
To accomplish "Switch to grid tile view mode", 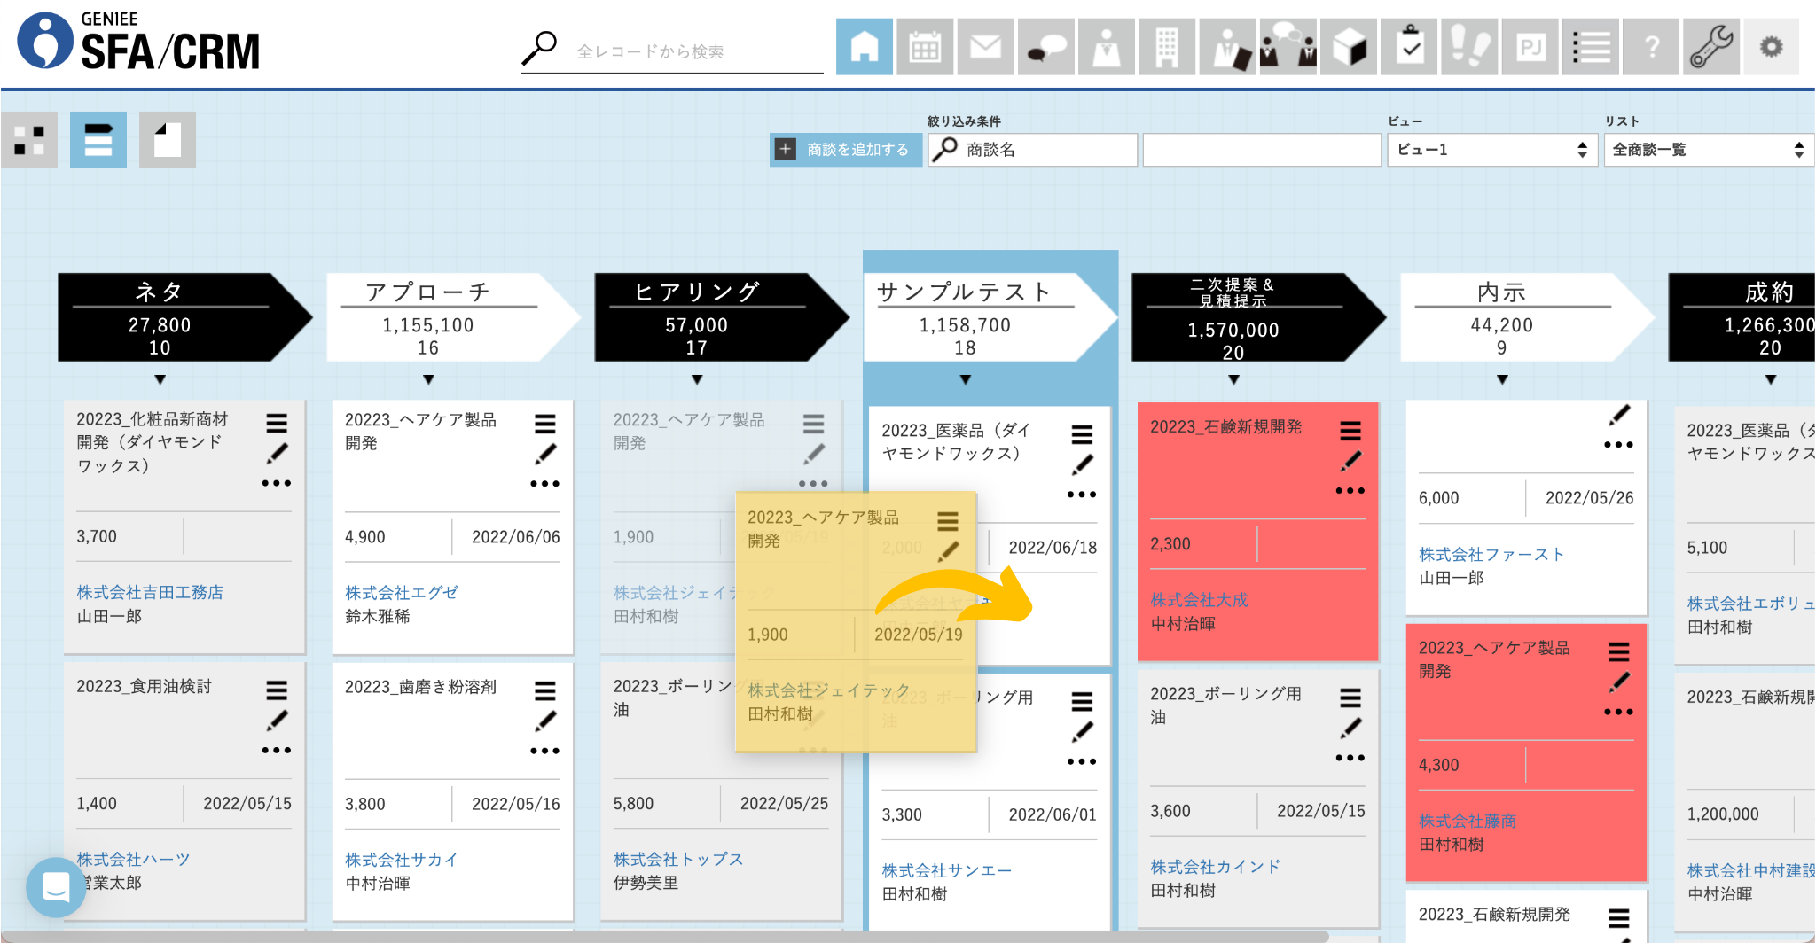I will click(x=29, y=140).
